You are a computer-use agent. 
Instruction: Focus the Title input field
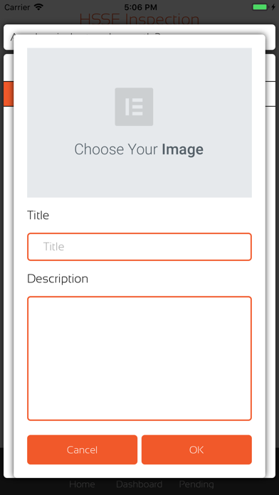[x=139, y=247]
